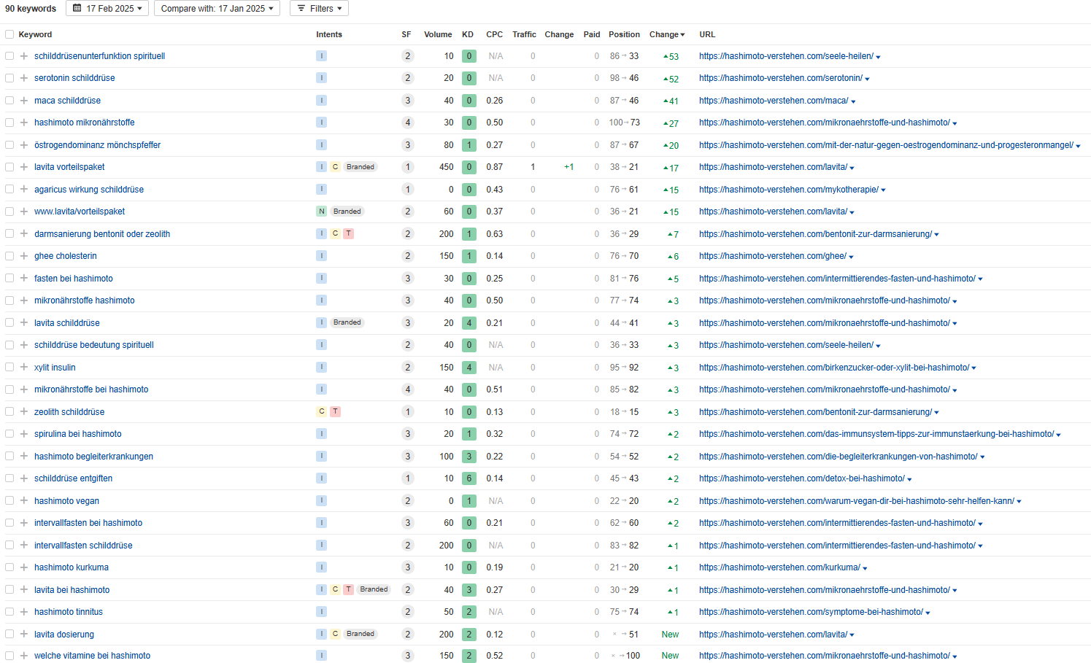Open 'Compare with: 17 Jan 2025' dropdown

217,9
